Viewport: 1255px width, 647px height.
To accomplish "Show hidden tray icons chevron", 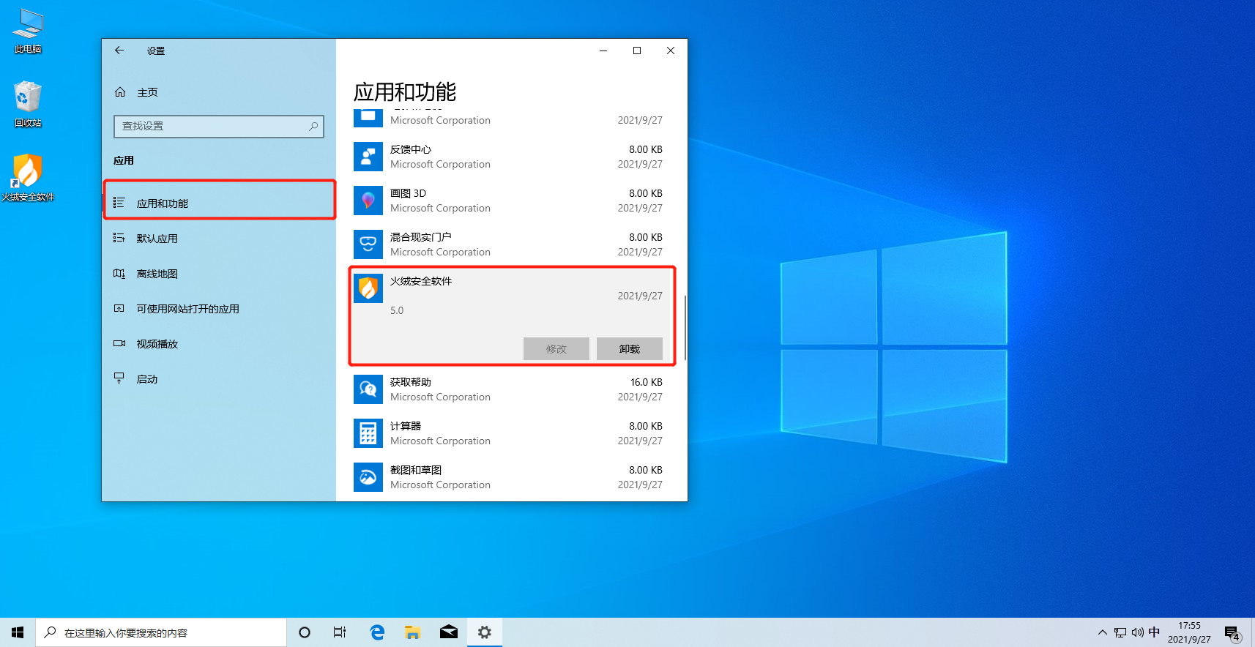I will 1103,632.
